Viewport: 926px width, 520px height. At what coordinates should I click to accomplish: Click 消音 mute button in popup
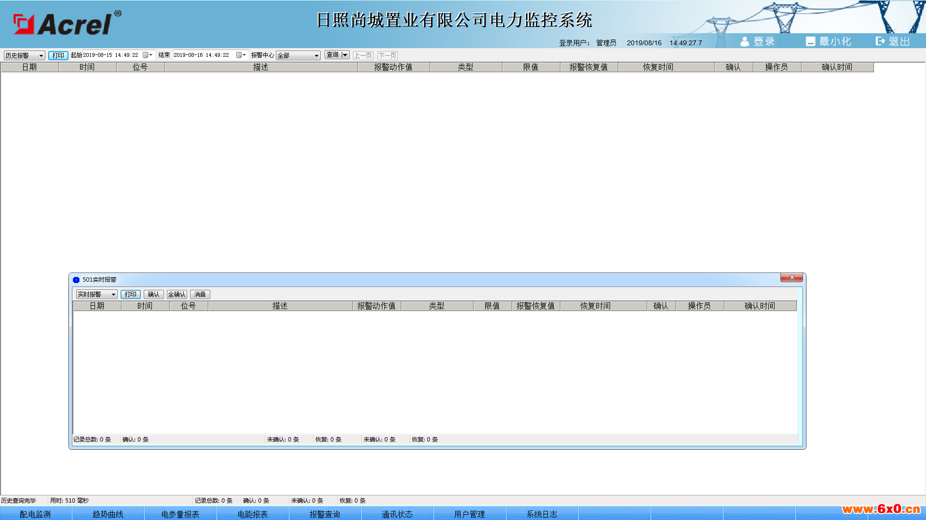click(200, 294)
